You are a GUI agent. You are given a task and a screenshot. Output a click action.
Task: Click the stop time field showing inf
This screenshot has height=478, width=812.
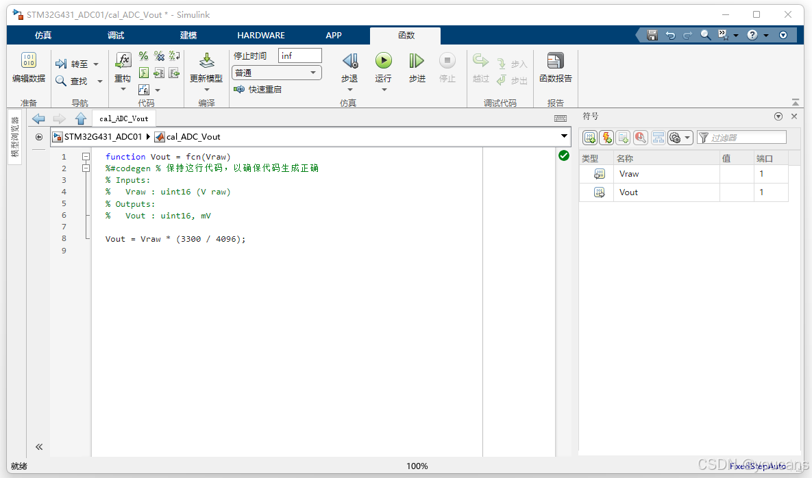[x=300, y=55]
